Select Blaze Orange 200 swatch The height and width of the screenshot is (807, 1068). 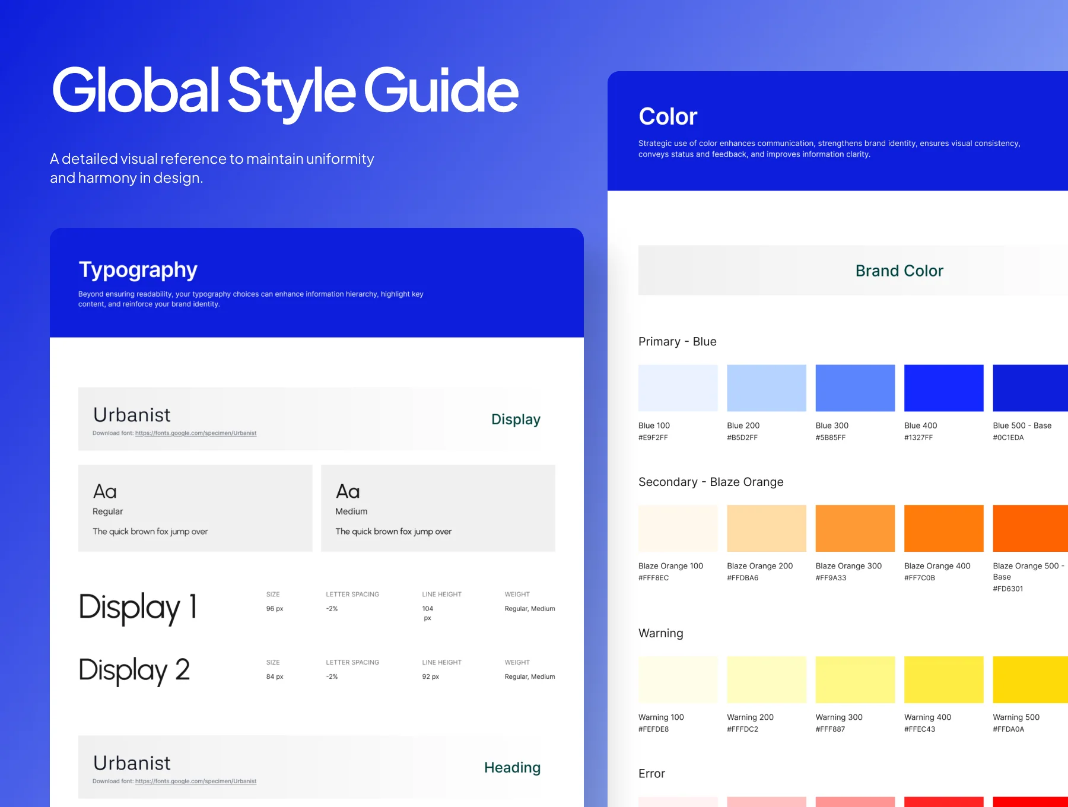point(767,528)
